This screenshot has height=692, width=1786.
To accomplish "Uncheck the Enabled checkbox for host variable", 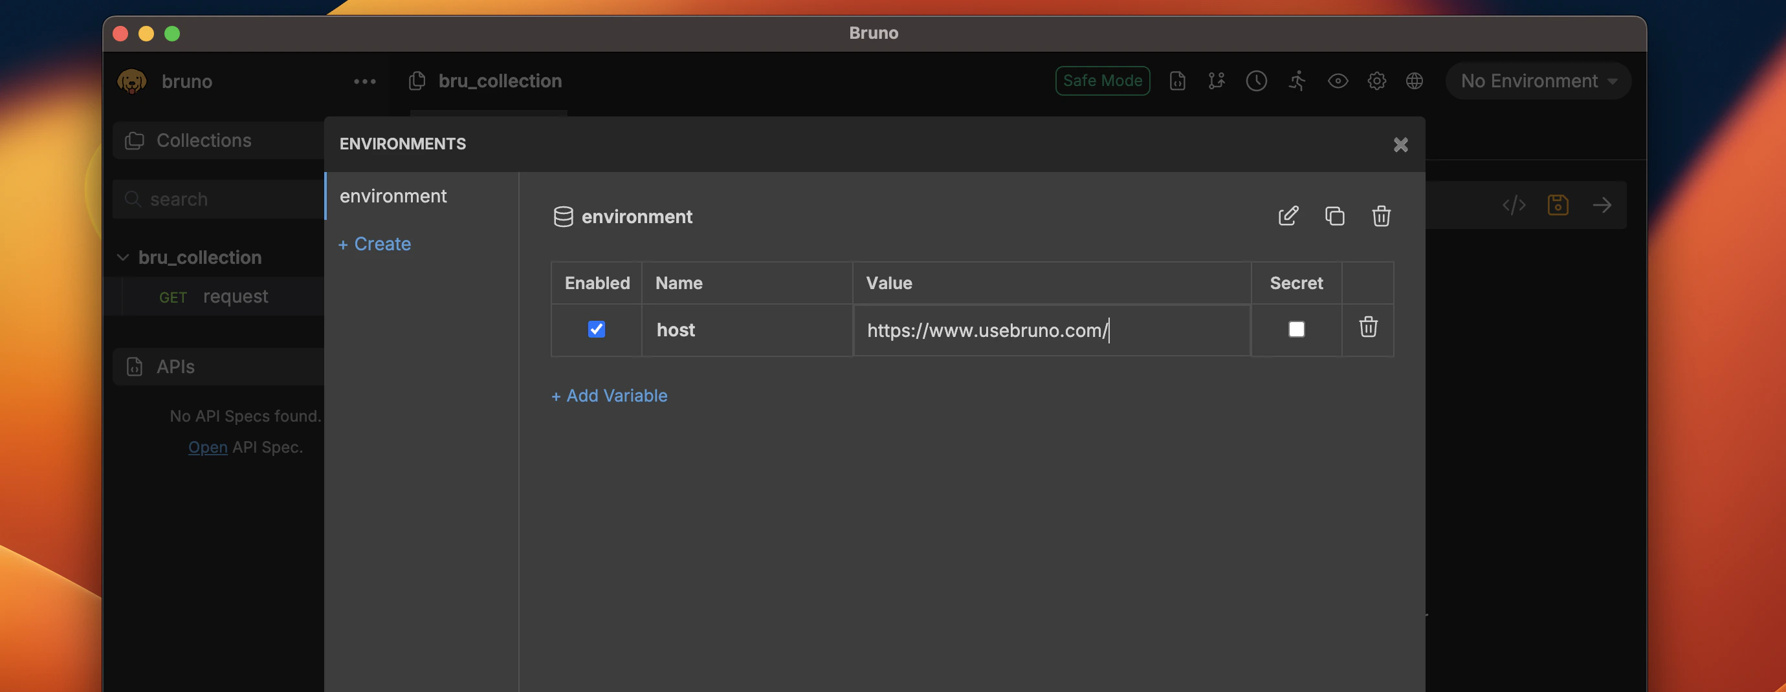I will [595, 330].
